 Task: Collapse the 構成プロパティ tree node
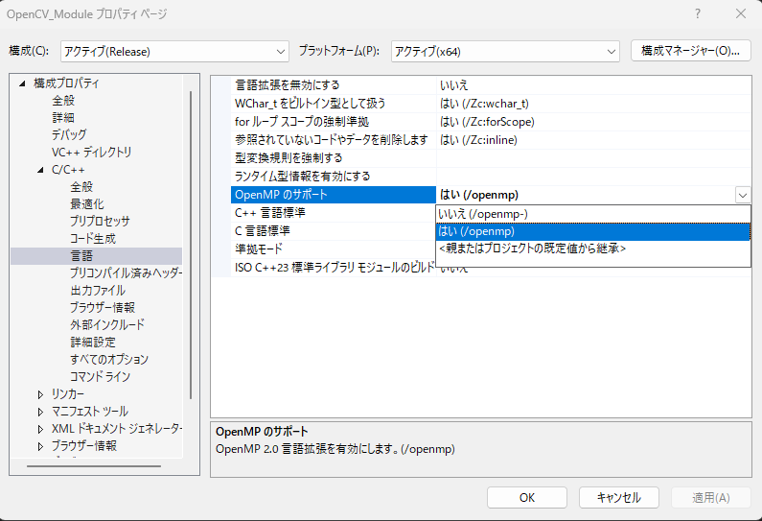tap(22, 83)
